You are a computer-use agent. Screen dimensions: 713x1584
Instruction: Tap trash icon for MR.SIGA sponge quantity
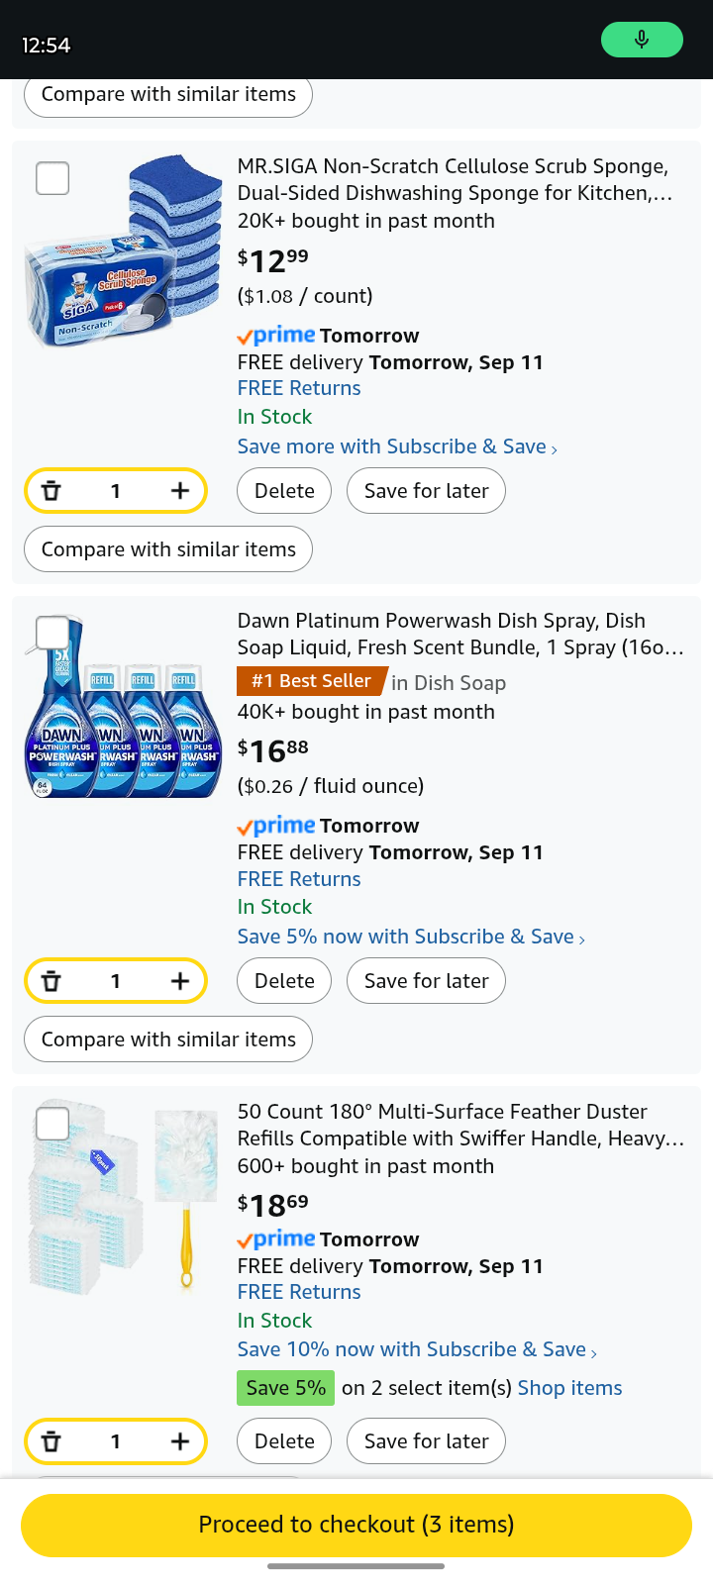coord(51,491)
